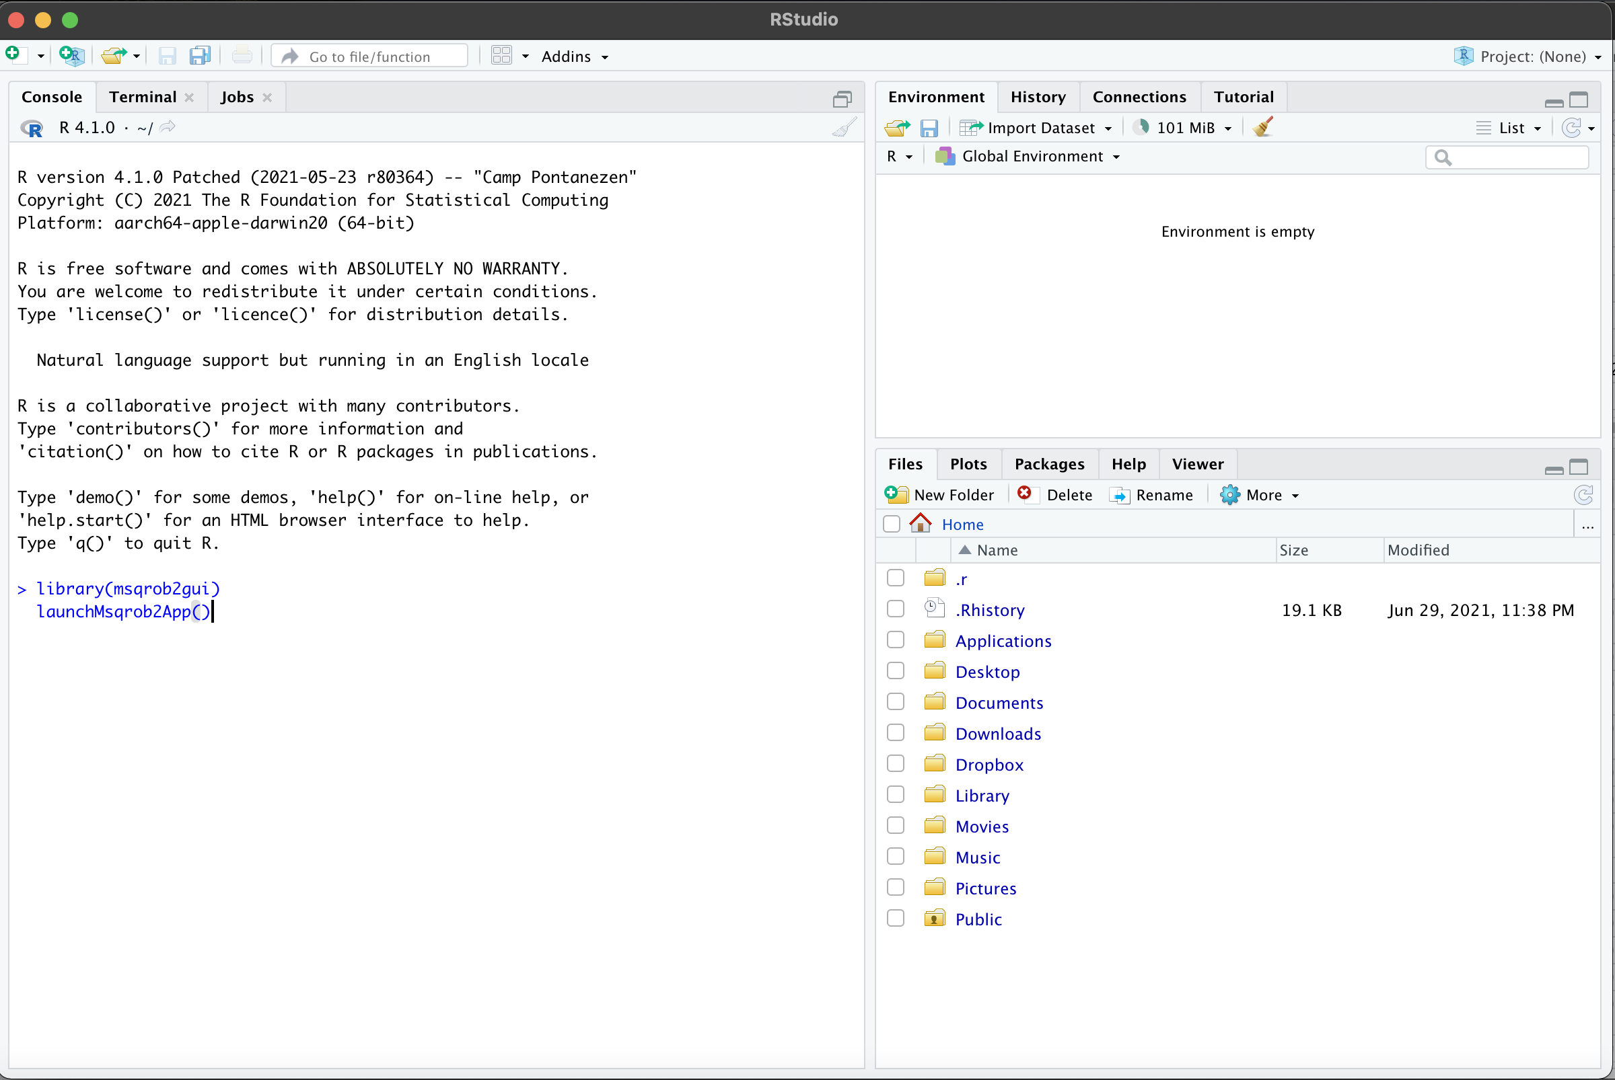Switch to the Packages tab
This screenshot has width=1615, height=1080.
pos(1048,464)
